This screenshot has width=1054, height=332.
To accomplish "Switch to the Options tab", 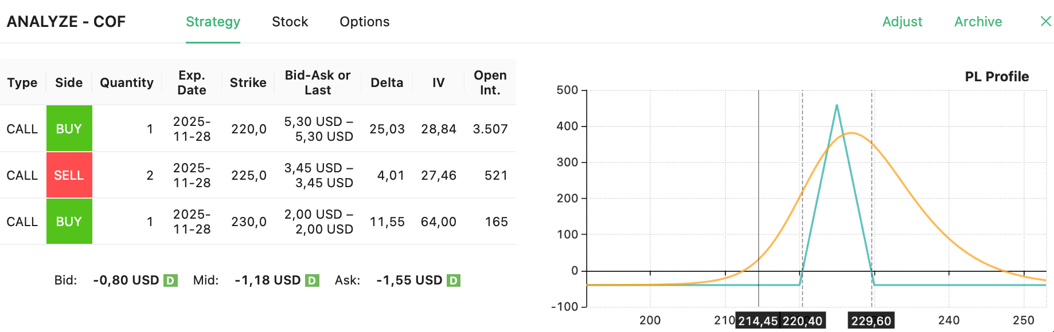I will click(364, 21).
